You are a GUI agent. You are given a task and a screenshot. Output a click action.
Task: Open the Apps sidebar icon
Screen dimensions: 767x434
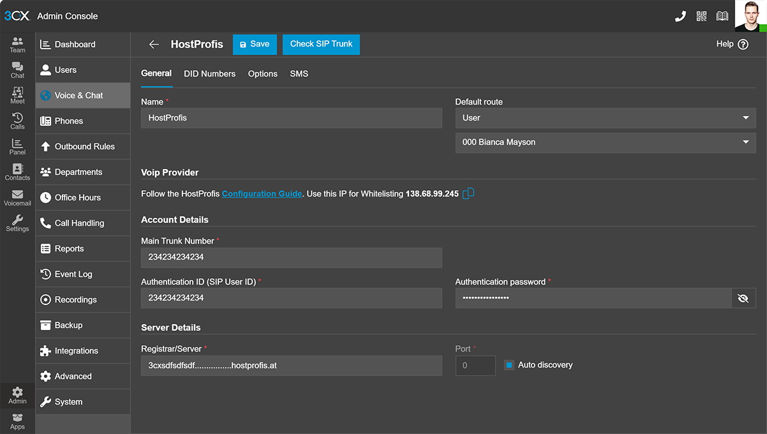(17, 421)
